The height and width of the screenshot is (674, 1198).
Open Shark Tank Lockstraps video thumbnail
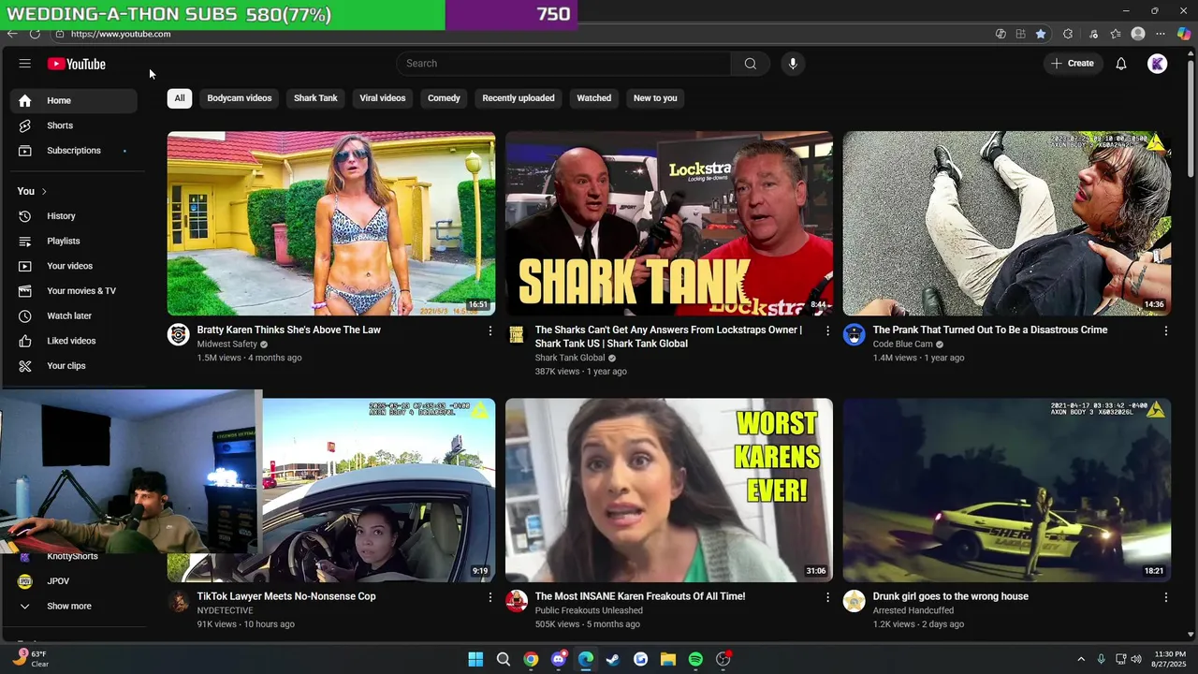pyautogui.click(x=669, y=224)
